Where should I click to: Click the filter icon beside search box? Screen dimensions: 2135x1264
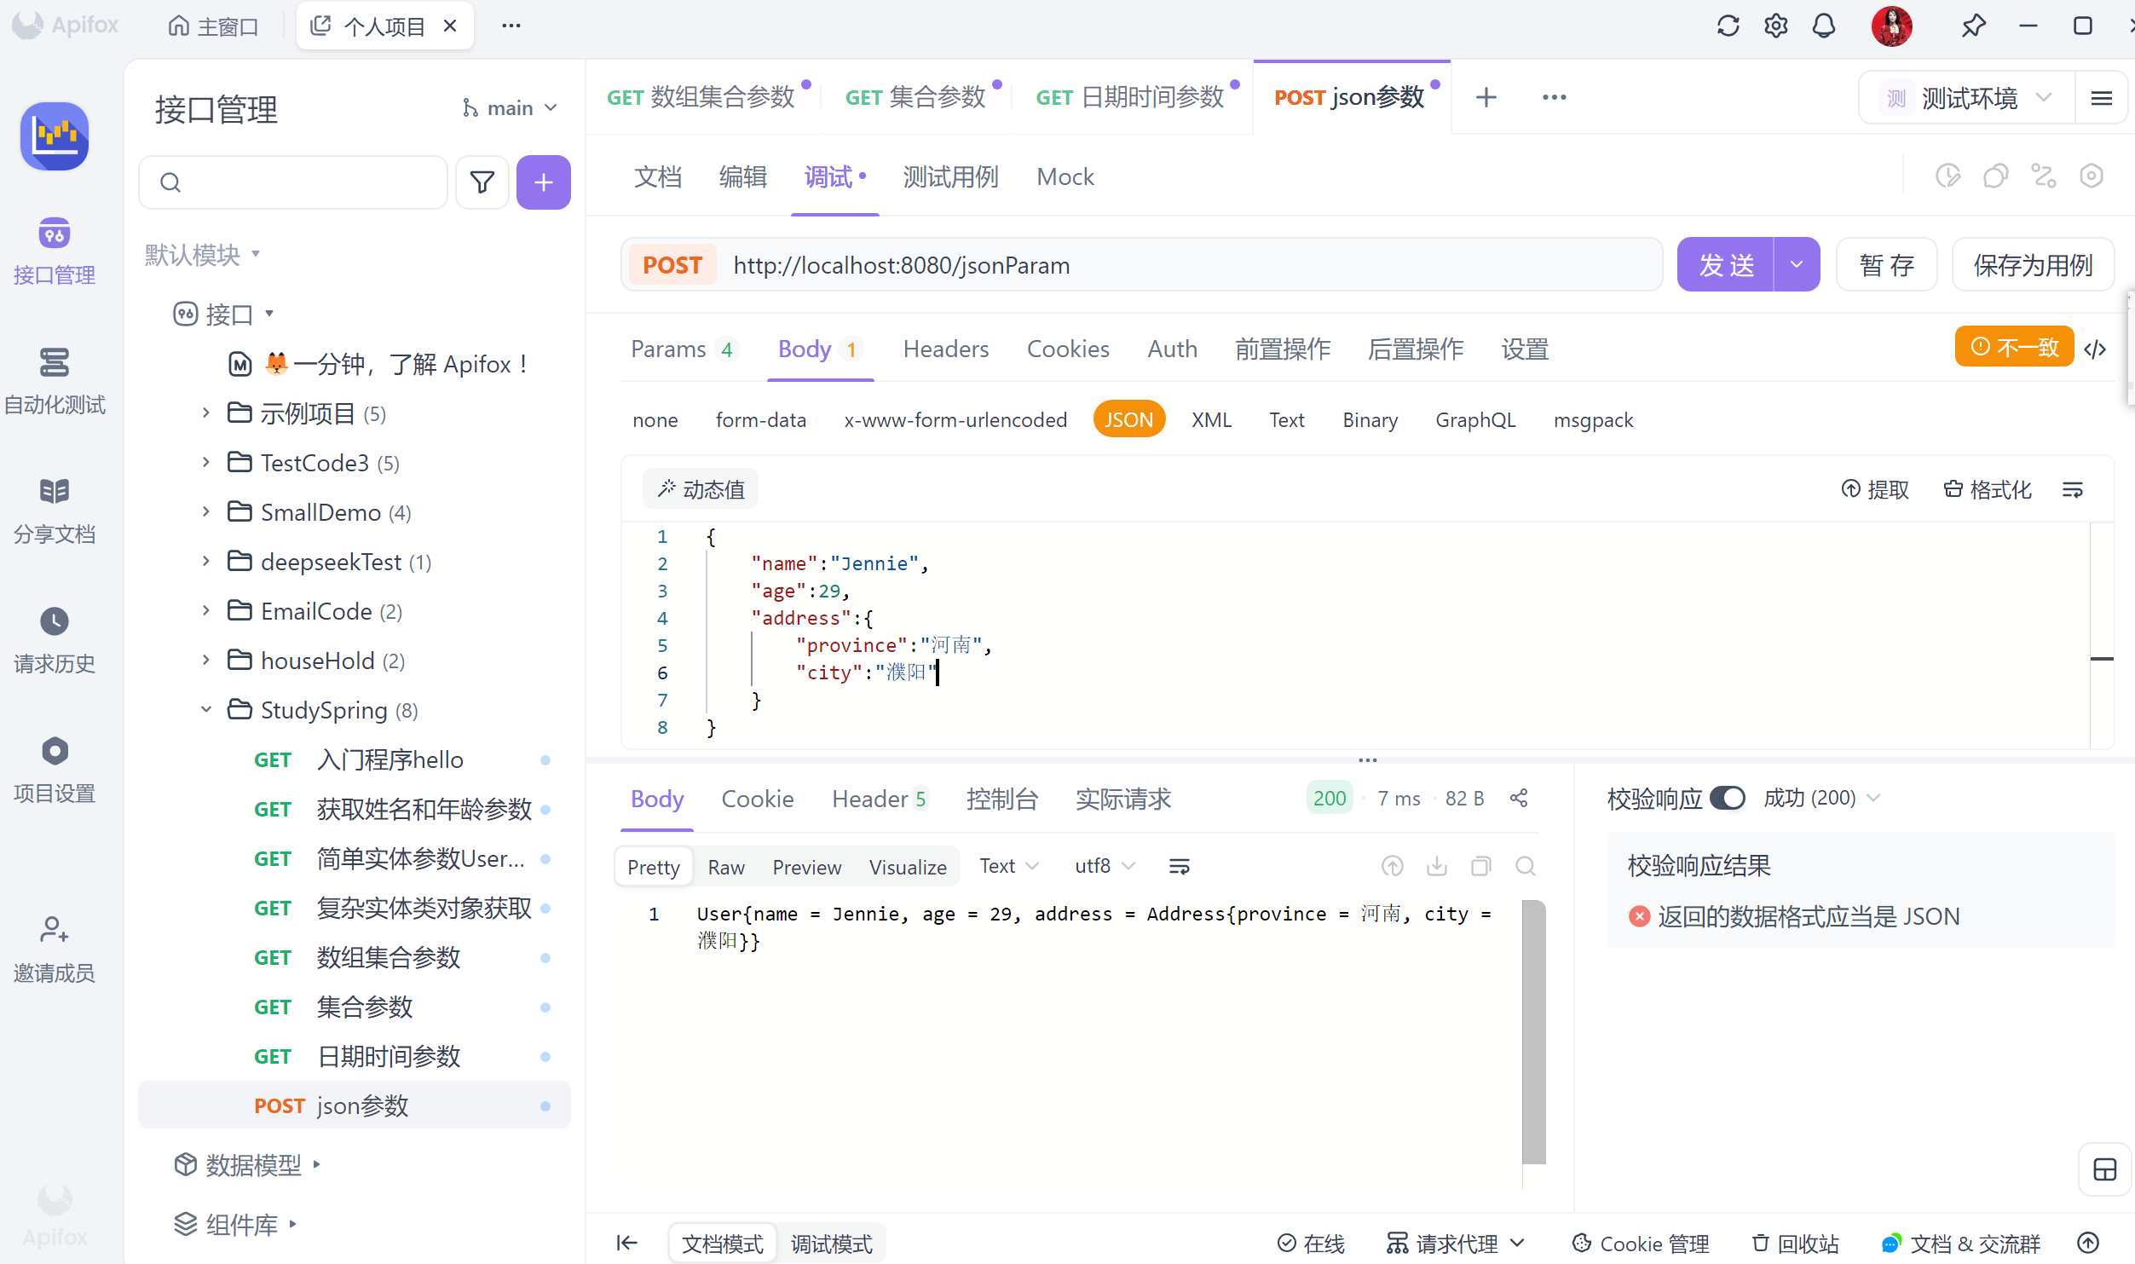482,182
